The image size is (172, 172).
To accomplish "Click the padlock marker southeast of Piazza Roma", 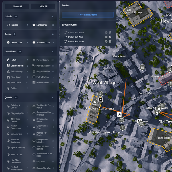I will tap(142, 67).
